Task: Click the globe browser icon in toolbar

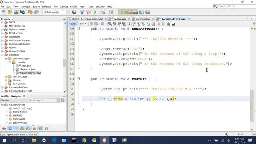Action: coord(74,12)
